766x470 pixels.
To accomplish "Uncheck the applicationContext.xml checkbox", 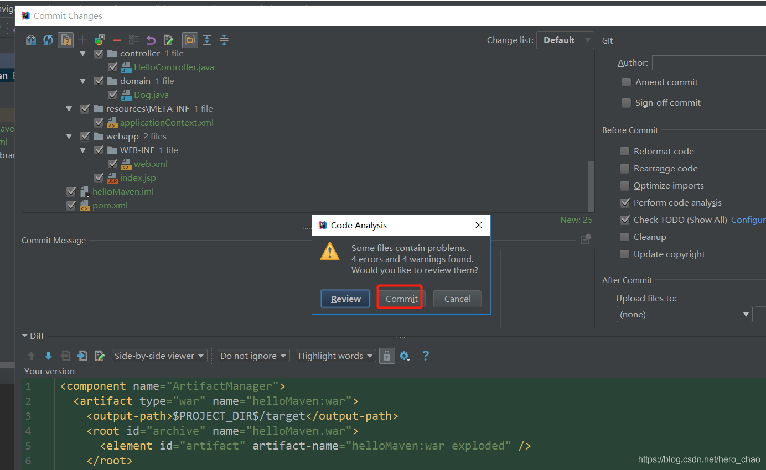I will (x=99, y=122).
